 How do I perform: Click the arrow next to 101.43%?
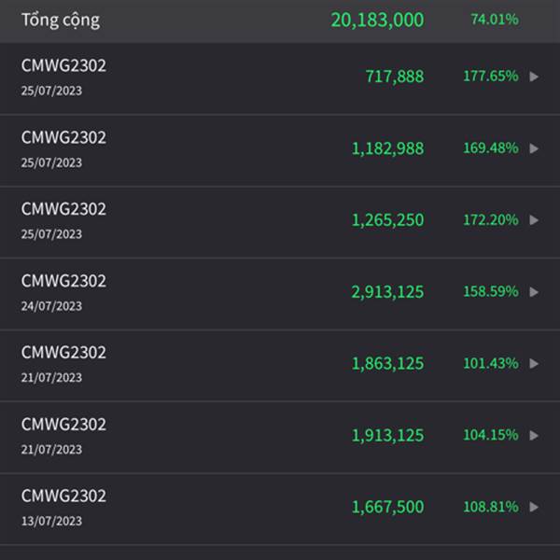click(534, 364)
